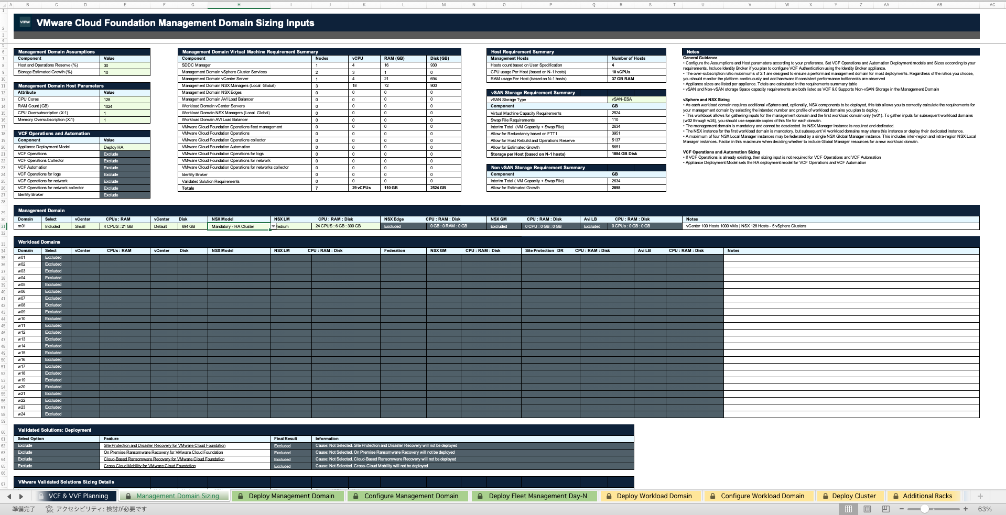1006x515 pixels.
Task: Switch to Deploy Management Domain sheet
Action: coord(287,496)
